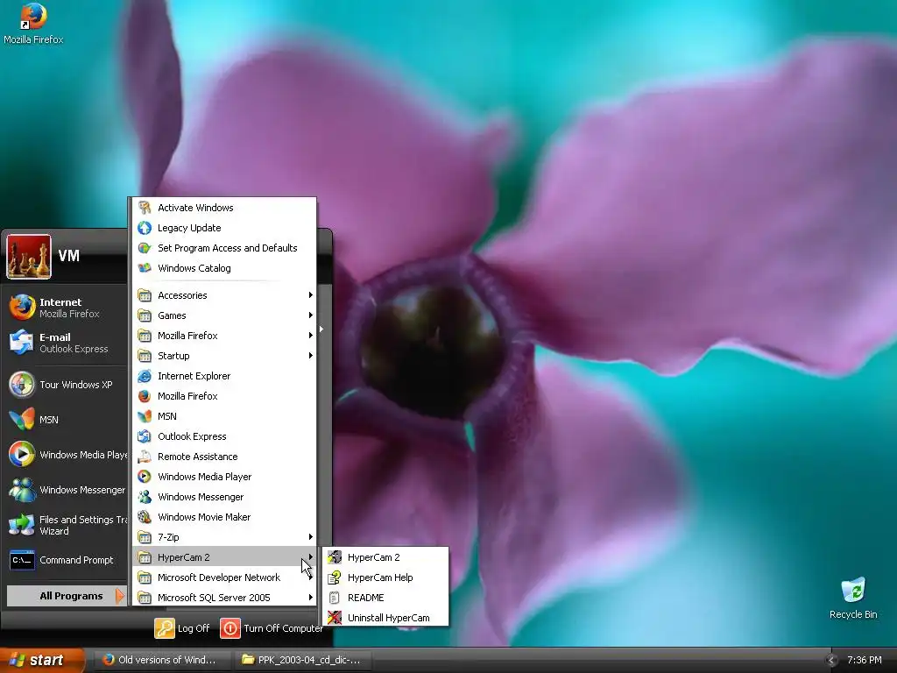Click the Legacy Update icon
The width and height of the screenshot is (897, 673).
point(145,228)
